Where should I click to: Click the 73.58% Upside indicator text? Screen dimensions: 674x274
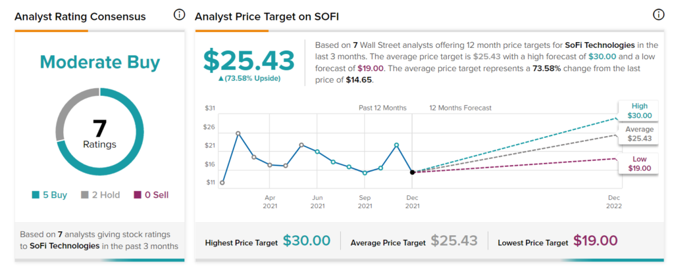[x=249, y=78]
